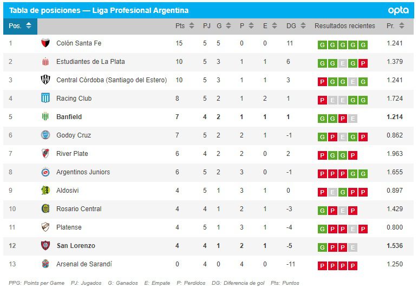Image resolution: width=418 pixels, height=294 pixels.
Task: Click Colón's most recent green G result
Action: pos(363,45)
